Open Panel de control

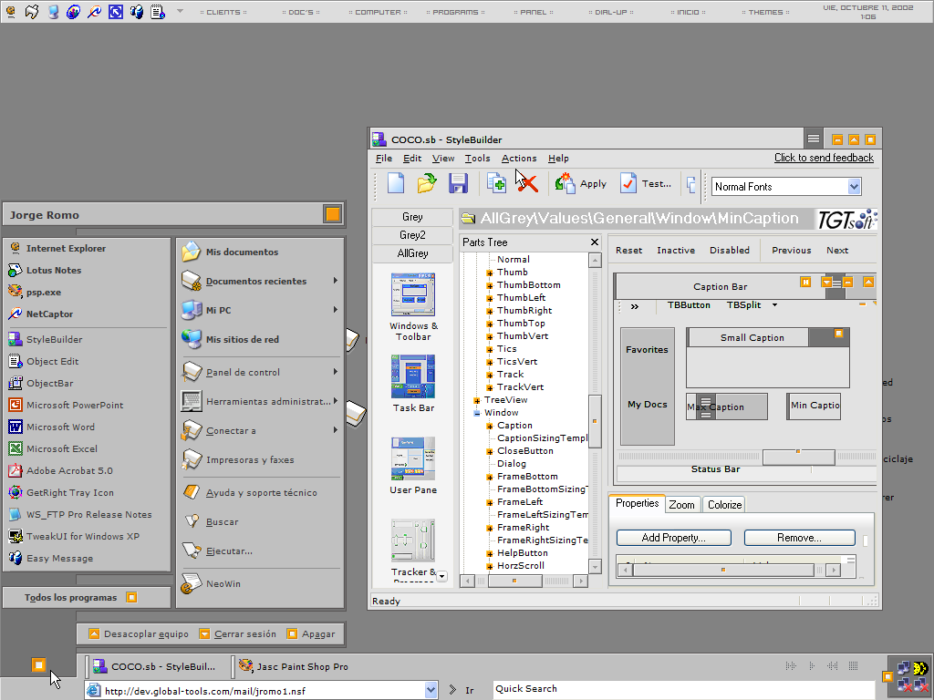[x=261, y=372]
